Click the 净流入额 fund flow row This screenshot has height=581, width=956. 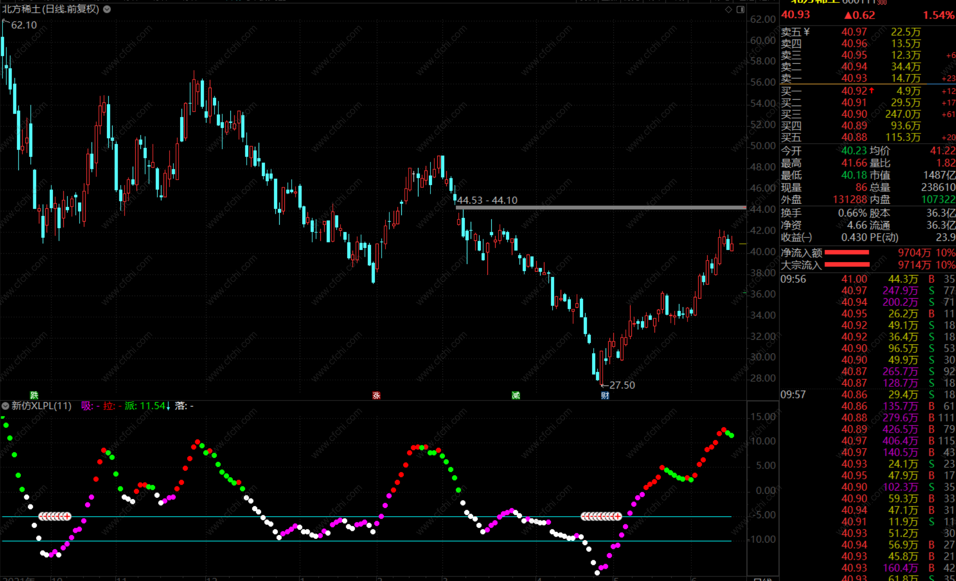click(801, 253)
